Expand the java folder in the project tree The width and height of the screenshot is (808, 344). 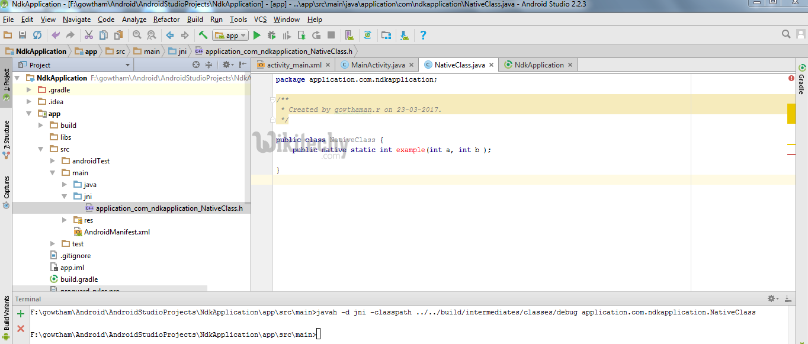[64, 184]
